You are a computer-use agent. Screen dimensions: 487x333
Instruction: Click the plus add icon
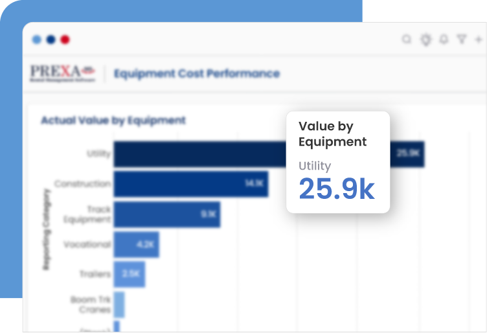(x=479, y=40)
